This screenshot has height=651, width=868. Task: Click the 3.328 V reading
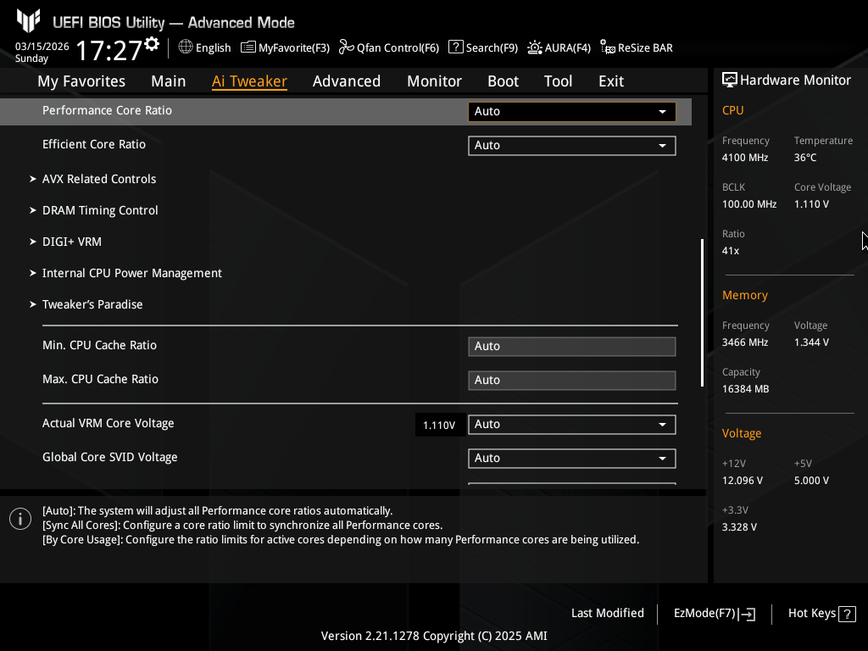[739, 527]
